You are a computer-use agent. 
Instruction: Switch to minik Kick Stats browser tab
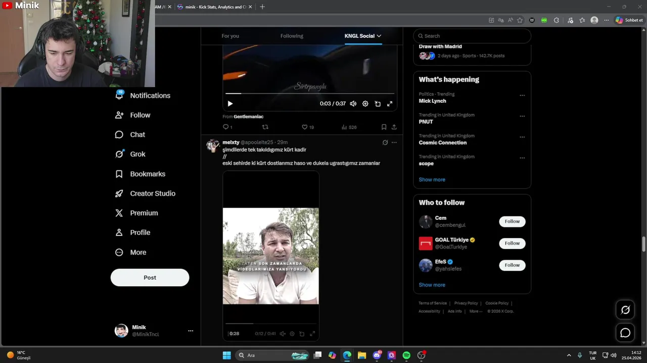(x=214, y=7)
